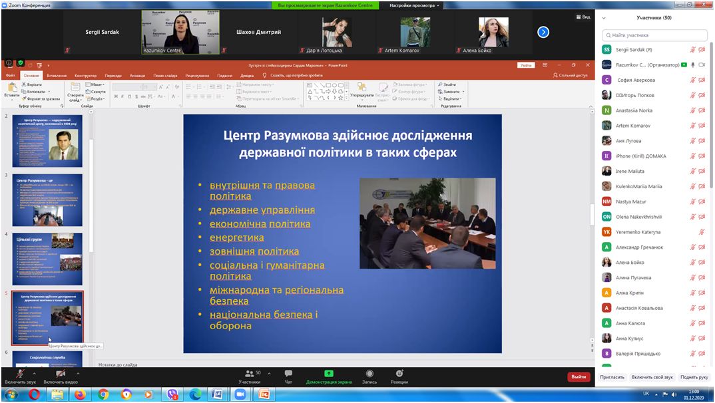The height and width of the screenshot is (403, 715).
Task: Switch to the Переходи ribbon tab
Action: tap(113, 76)
